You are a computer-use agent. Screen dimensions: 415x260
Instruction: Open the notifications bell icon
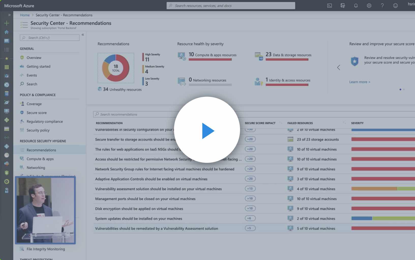(356, 6)
